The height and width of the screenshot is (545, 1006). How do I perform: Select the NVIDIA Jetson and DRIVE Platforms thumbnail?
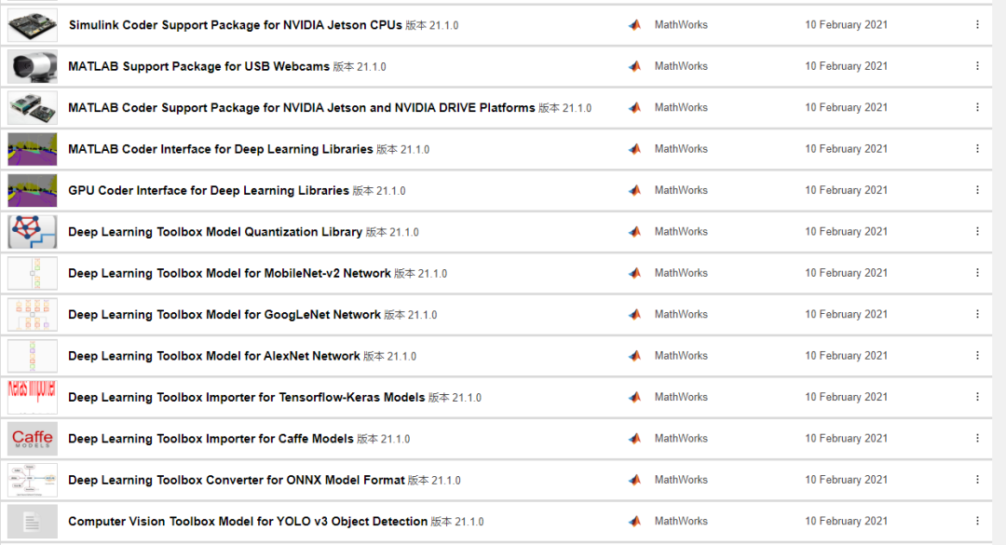(x=32, y=108)
